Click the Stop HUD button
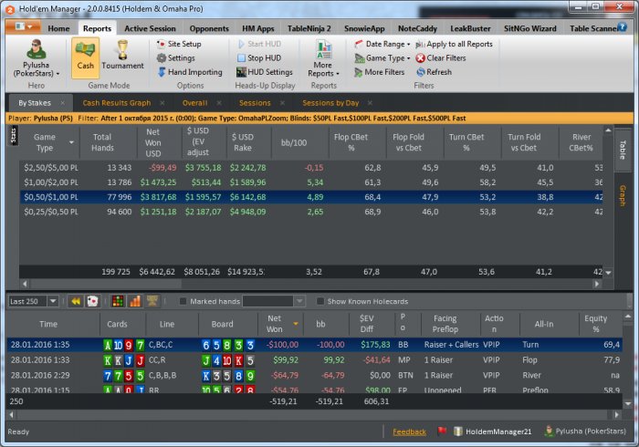639x447 pixels. [259, 57]
